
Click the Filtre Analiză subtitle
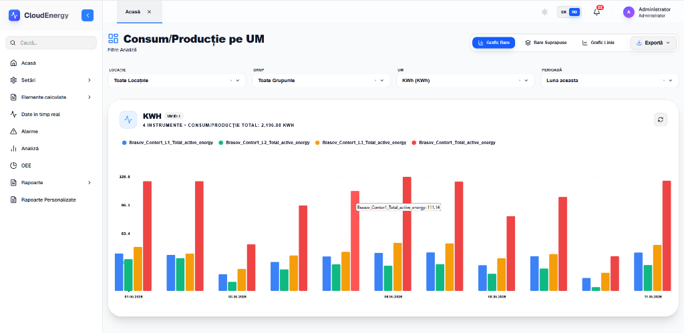122,50
